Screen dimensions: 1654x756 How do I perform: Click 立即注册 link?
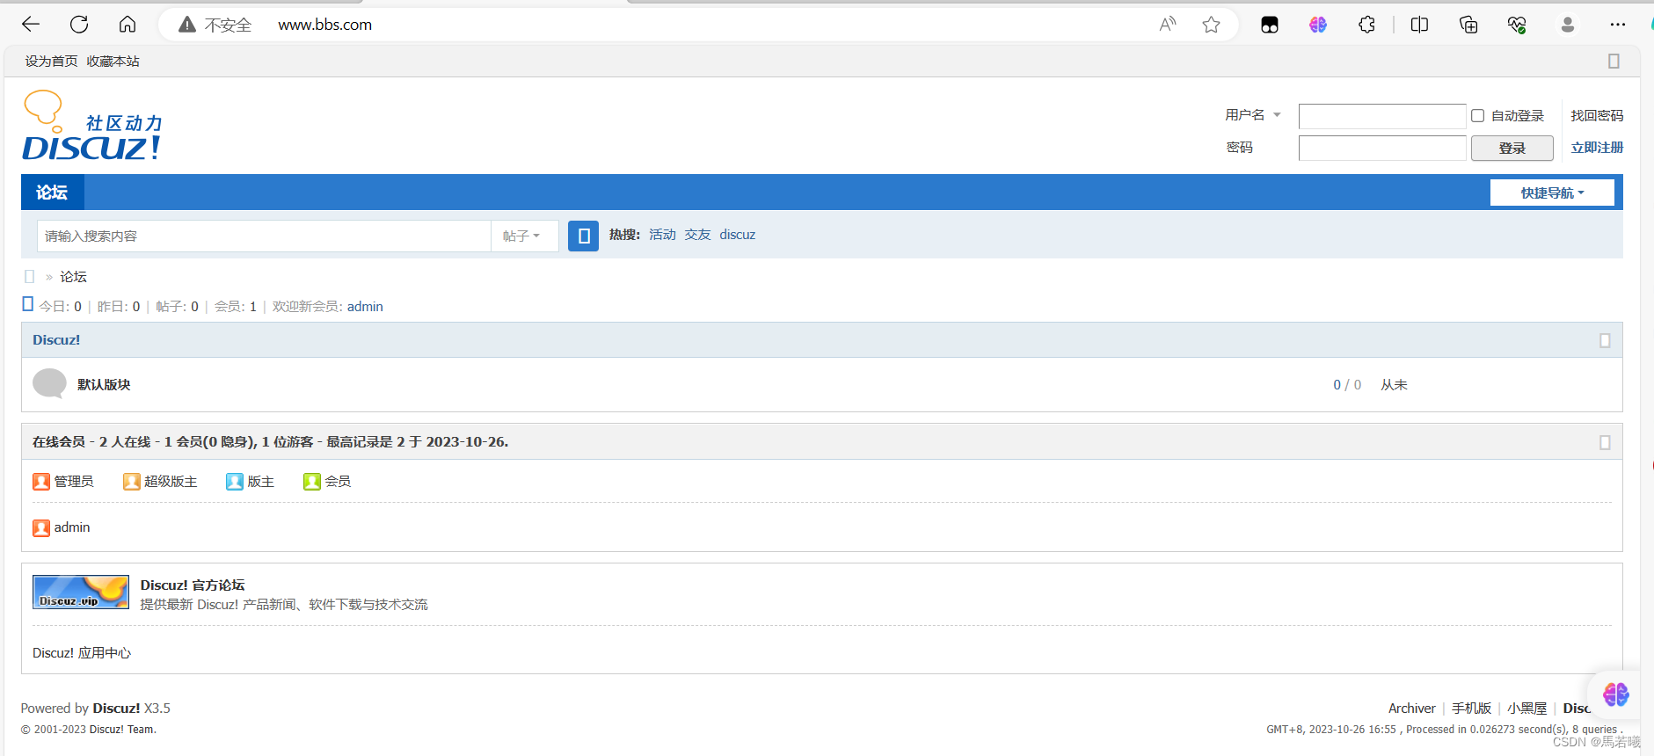(x=1597, y=148)
